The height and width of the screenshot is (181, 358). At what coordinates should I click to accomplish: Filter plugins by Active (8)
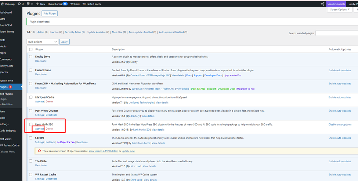[43, 32]
